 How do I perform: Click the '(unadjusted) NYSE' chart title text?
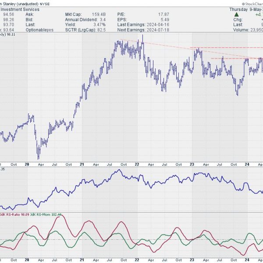click(x=33, y=4)
